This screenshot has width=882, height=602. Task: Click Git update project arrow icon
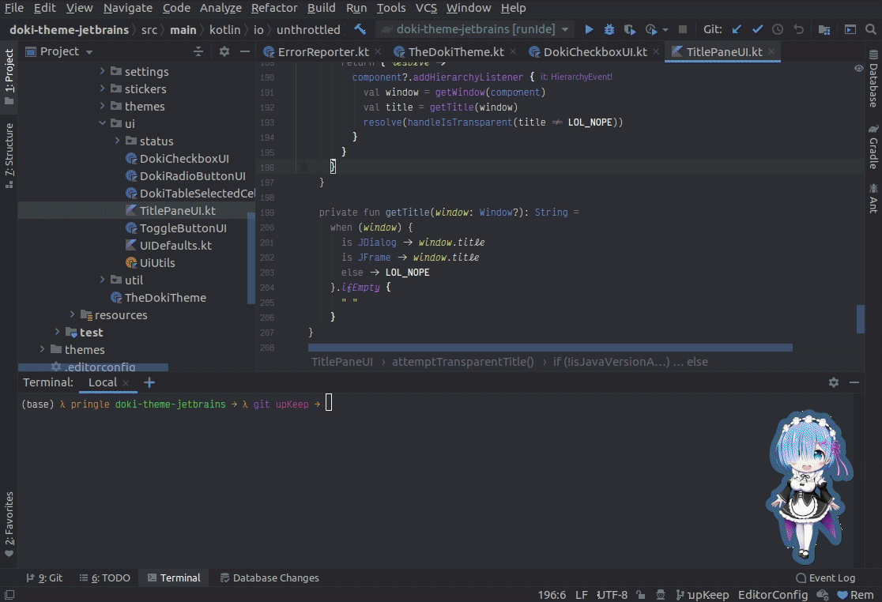pos(737,29)
